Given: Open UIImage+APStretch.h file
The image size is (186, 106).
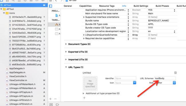Looking at the screenshot, I should point(20,100).
